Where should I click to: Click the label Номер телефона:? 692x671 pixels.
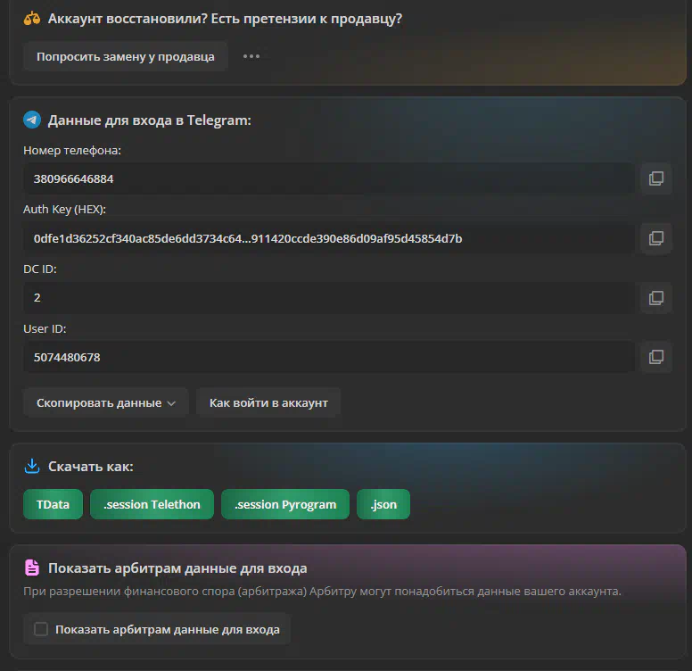pos(72,151)
